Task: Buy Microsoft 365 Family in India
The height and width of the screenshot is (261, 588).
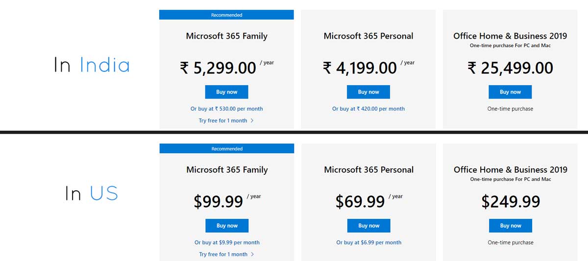Action: coord(226,92)
